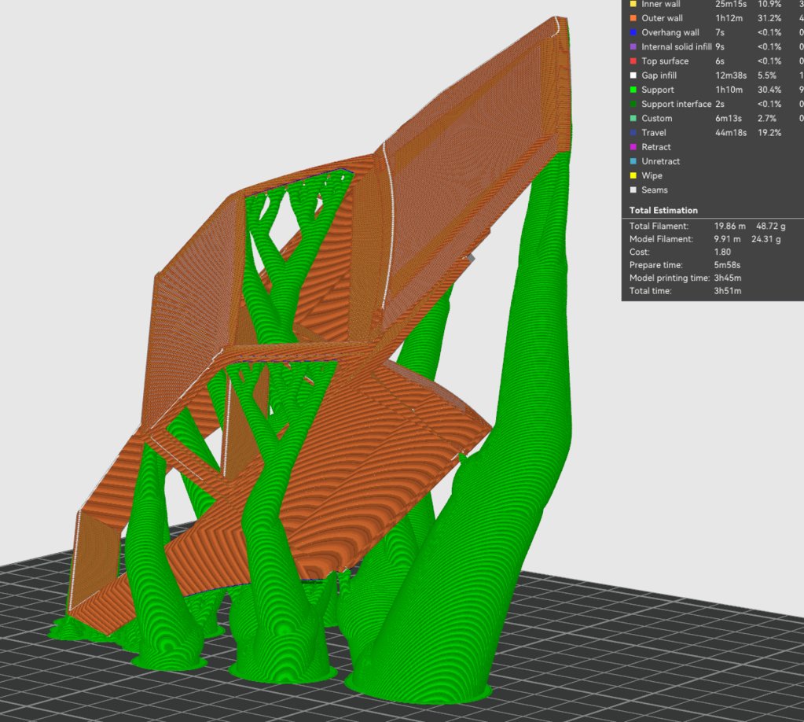
Task: Click the Outer wall percentage "31.2%"
Action: (769, 18)
